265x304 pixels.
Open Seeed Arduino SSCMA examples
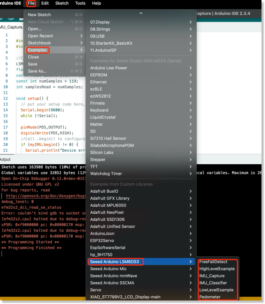[x=141, y=283]
